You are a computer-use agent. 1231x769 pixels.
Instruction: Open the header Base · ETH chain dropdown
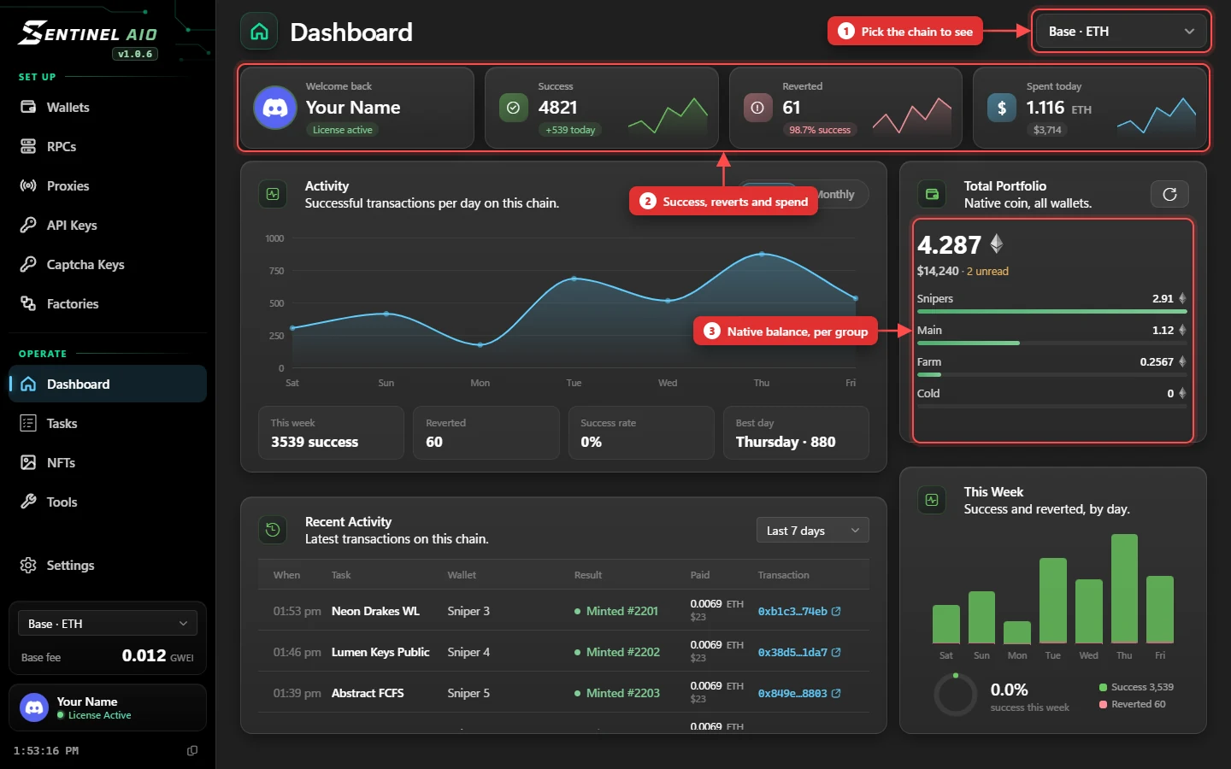(x=1121, y=32)
